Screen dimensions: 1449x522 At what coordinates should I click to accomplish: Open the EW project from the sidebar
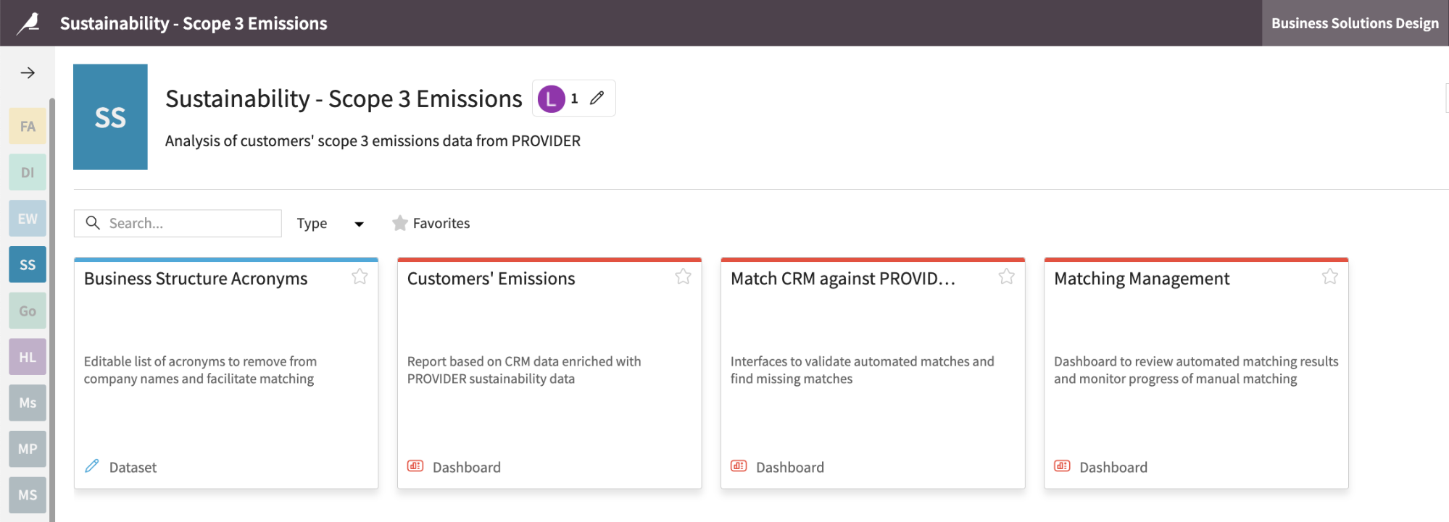coord(27,218)
